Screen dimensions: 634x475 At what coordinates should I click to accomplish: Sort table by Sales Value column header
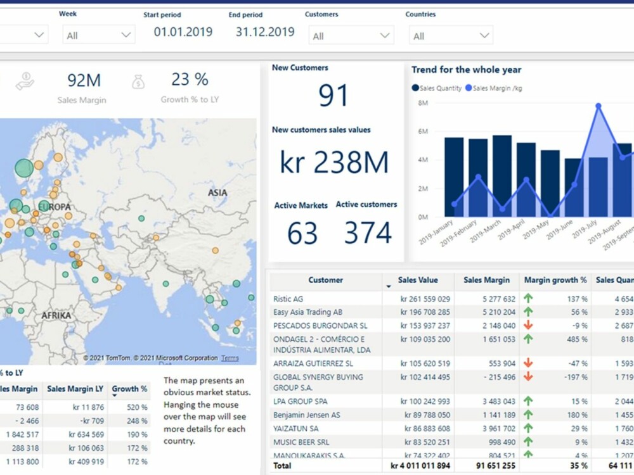coord(418,280)
